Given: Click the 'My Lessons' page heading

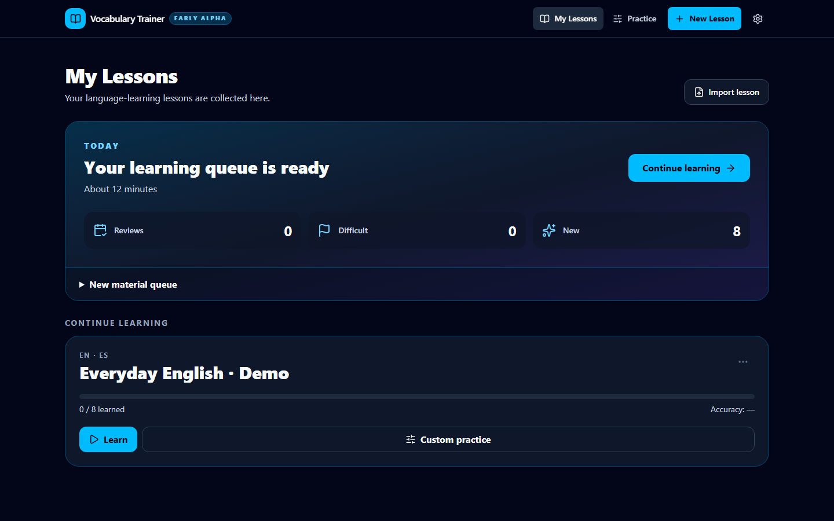Looking at the screenshot, I should [122, 76].
